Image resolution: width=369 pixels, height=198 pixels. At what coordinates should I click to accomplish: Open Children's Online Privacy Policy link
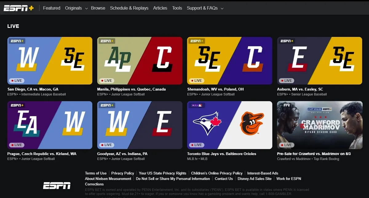[x=217, y=173]
